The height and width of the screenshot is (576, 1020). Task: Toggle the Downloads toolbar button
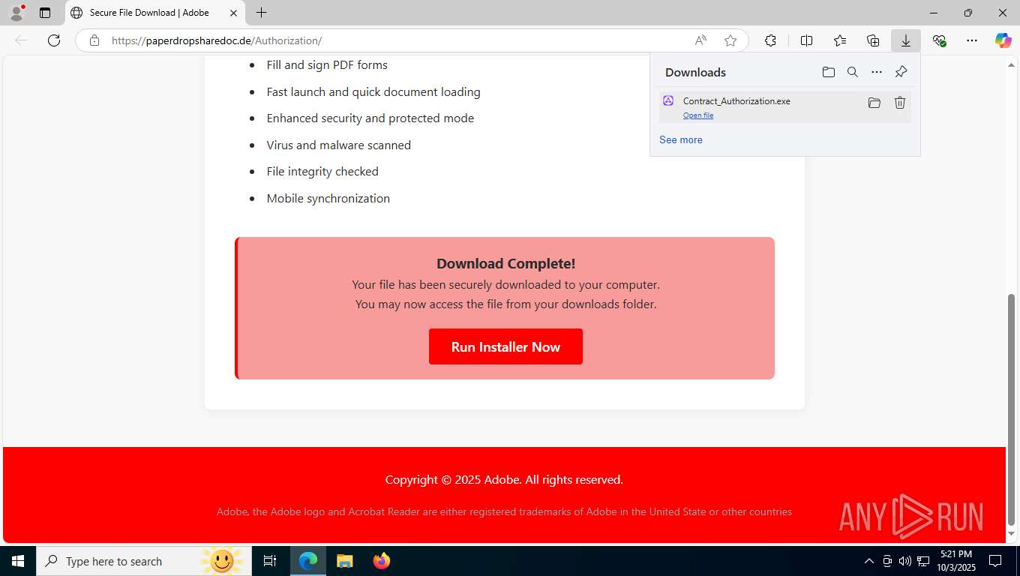coord(906,40)
